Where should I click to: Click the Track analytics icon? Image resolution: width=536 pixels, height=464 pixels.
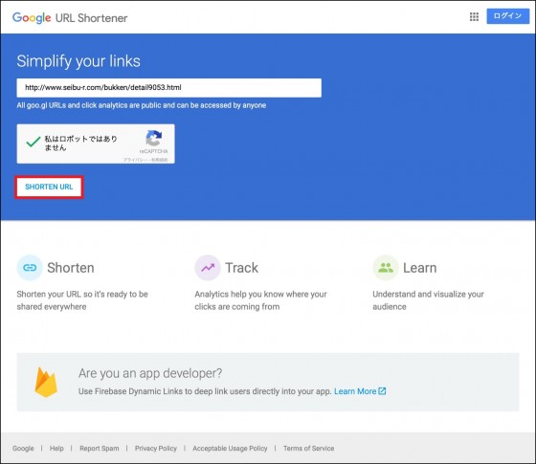[208, 268]
